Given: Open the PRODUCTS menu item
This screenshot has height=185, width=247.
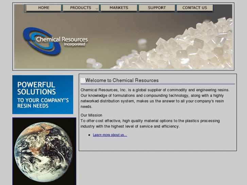Looking at the screenshot, I should [x=81, y=8].
